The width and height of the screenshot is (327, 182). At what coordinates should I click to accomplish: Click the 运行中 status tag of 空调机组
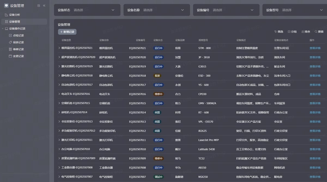tap(159, 103)
